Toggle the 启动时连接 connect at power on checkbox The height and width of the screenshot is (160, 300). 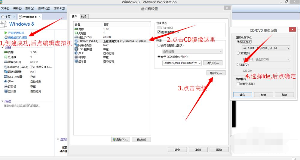159,32
